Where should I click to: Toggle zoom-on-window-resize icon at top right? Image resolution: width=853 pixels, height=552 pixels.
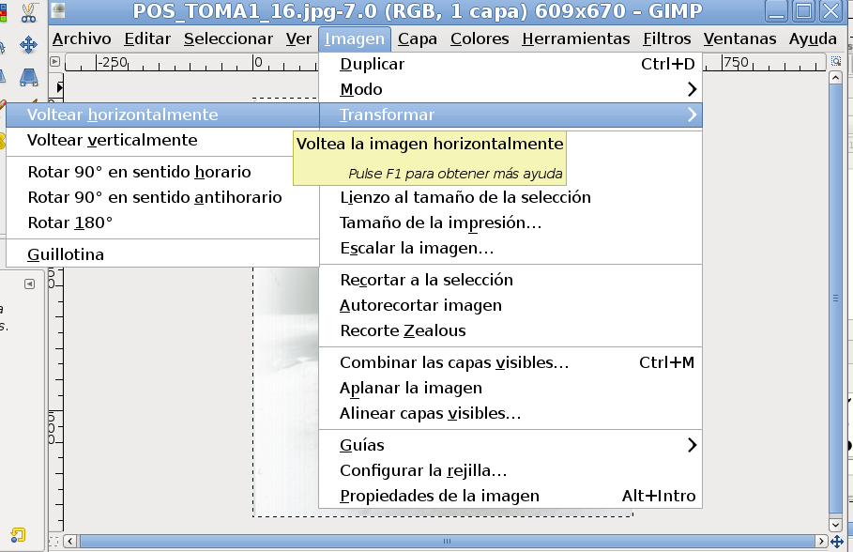(836, 62)
